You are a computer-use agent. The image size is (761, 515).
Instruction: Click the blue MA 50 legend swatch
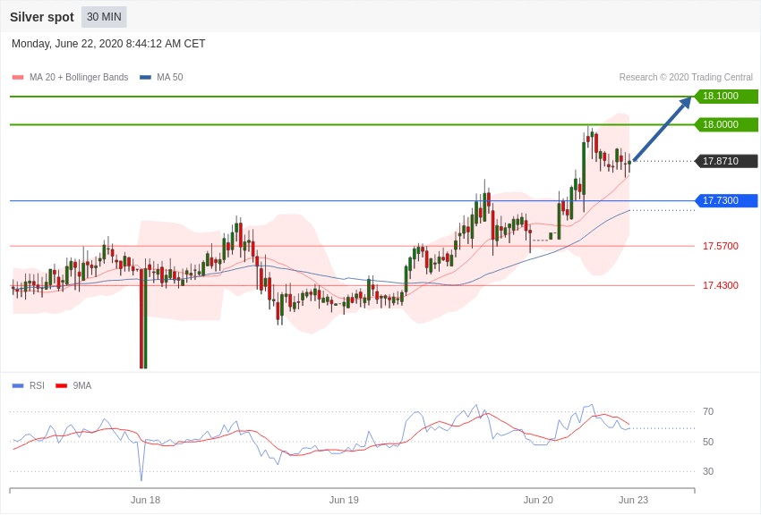145,77
